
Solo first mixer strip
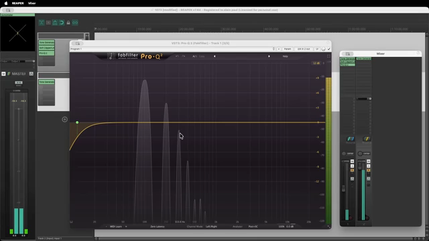(352, 166)
